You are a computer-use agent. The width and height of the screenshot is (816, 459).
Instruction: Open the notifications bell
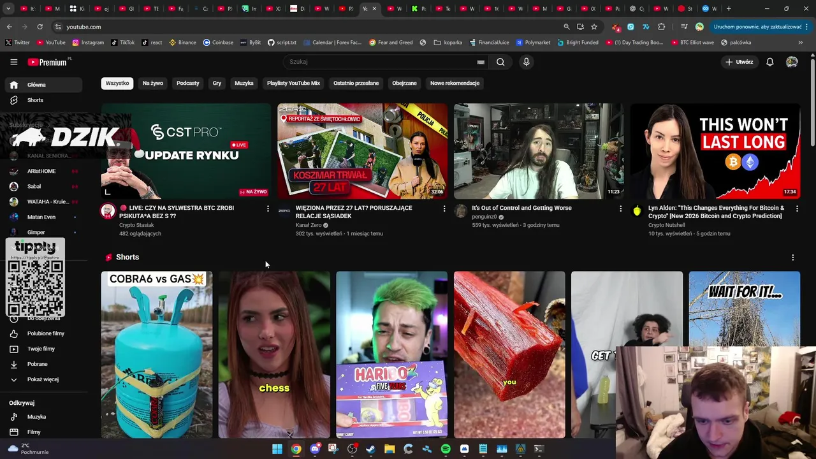[x=769, y=62]
